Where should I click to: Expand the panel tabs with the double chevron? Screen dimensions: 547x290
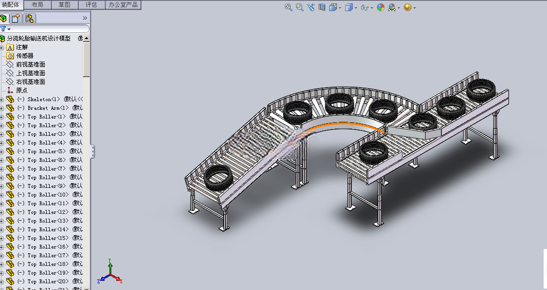[85, 18]
